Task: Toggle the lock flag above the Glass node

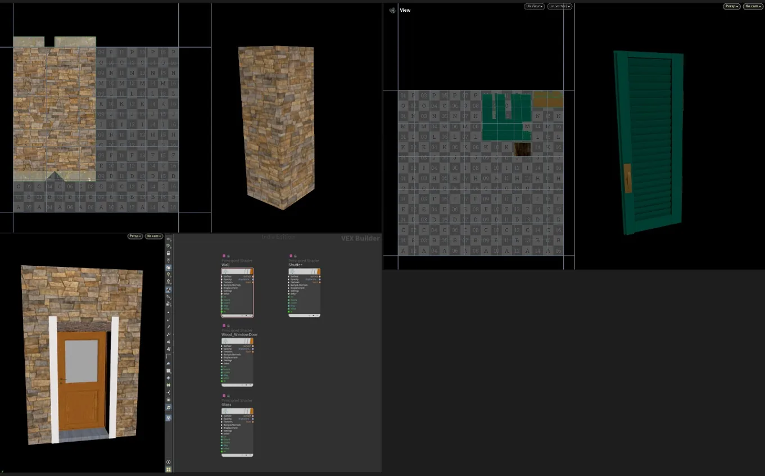Action: point(228,396)
